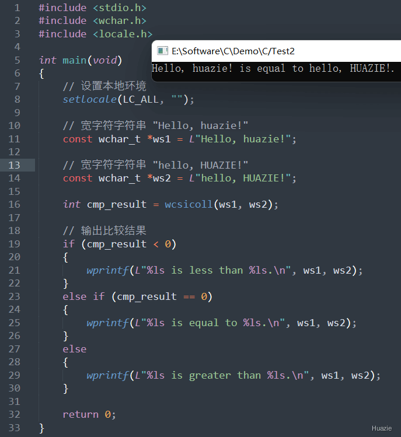Click the comment '// 设置本地环境'
Image resolution: width=401 pixels, height=437 pixels.
[x=104, y=86]
